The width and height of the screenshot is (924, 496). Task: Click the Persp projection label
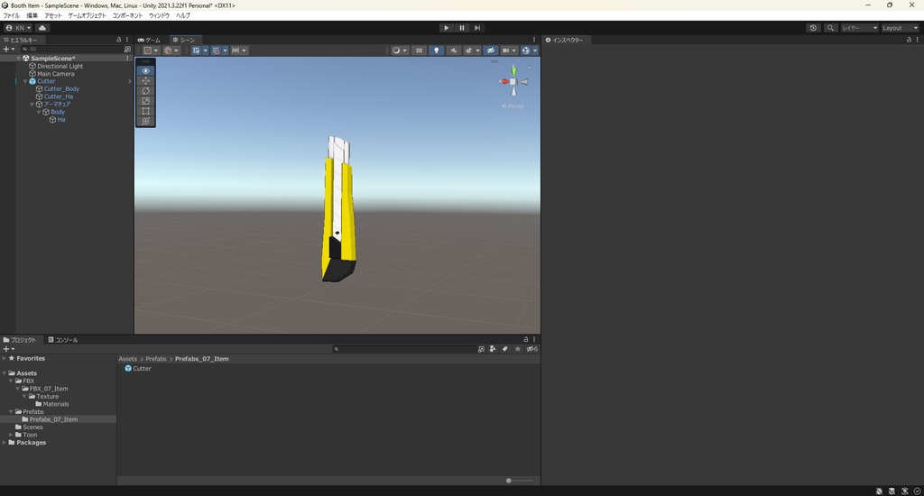click(x=513, y=106)
